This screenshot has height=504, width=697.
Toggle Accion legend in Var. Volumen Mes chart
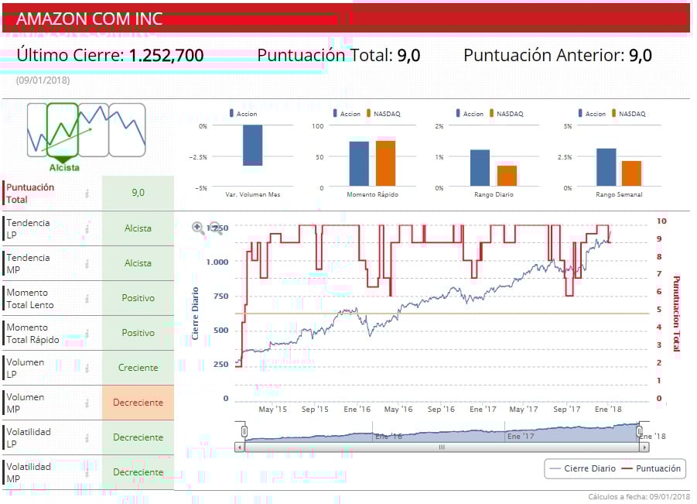click(243, 114)
